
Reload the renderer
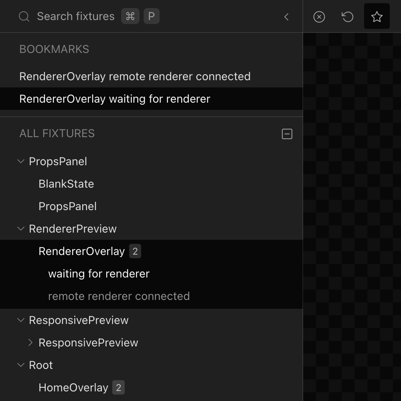click(x=347, y=16)
